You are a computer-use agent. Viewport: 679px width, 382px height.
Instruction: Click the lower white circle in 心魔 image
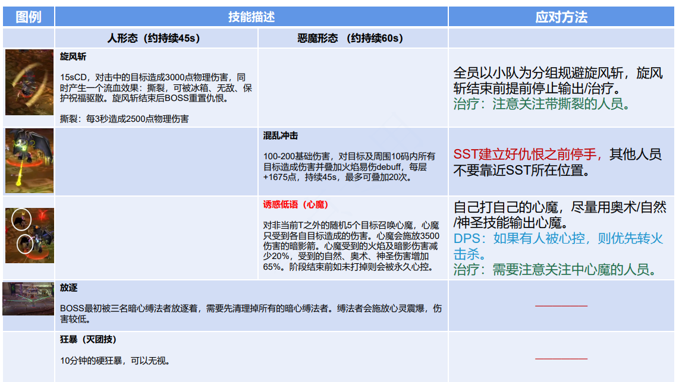point(24,244)
